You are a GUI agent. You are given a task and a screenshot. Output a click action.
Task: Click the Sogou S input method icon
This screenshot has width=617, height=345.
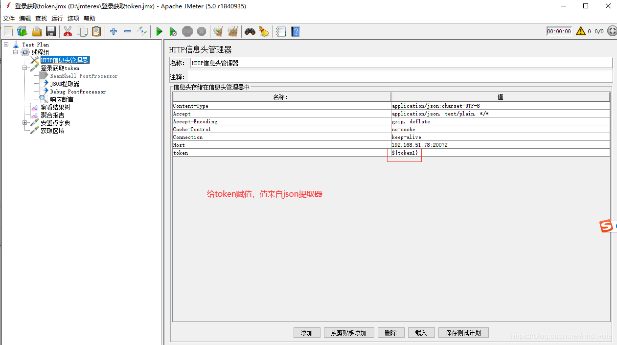[607, 226]
